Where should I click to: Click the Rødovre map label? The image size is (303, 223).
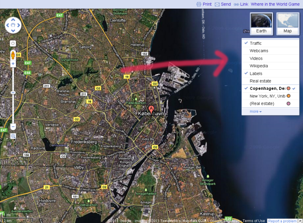click(38, 148)
